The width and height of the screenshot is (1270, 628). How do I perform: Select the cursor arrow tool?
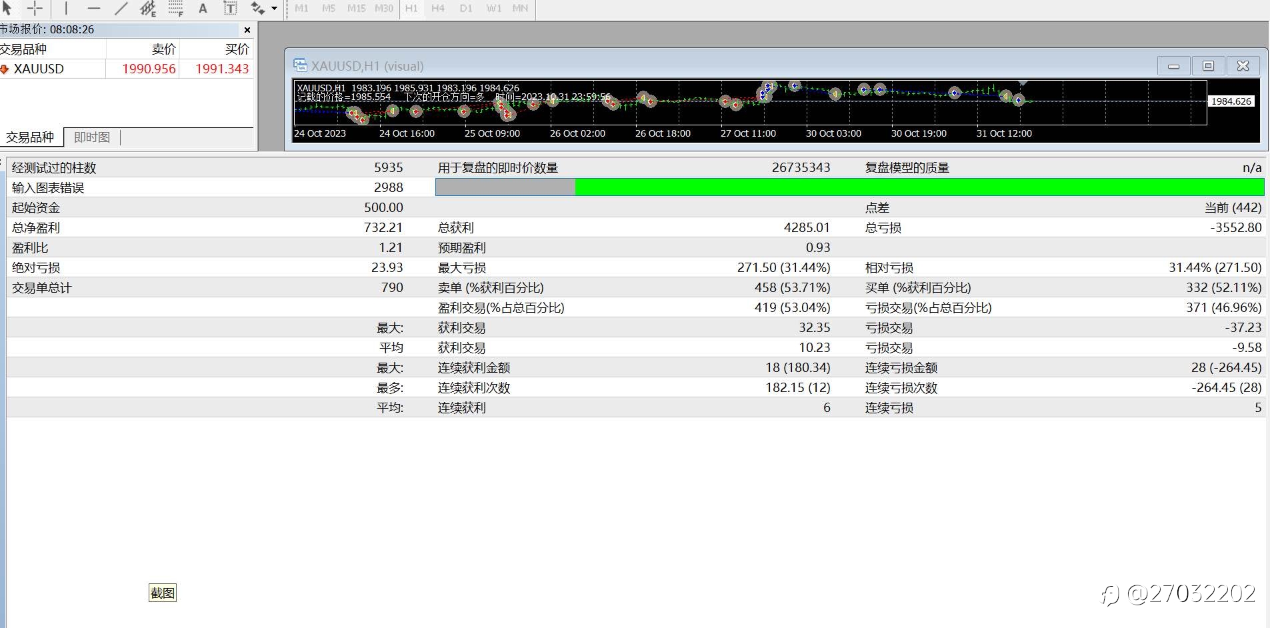(x=7, y=8)
